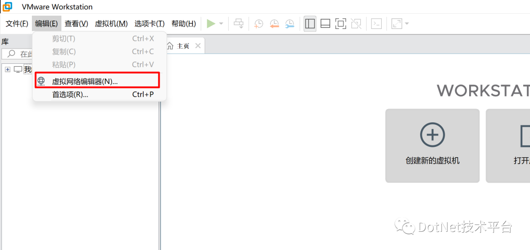Open the stretch display dropdown arrow

tap(407, 24)
